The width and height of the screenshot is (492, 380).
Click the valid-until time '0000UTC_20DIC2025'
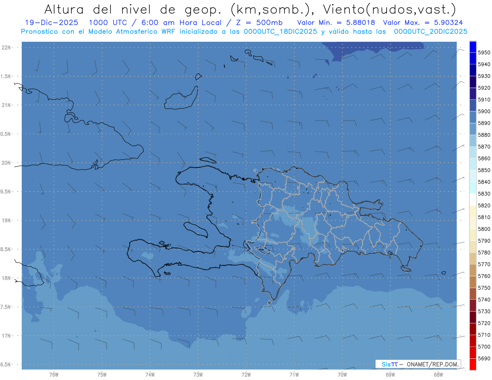coord(430,31)
